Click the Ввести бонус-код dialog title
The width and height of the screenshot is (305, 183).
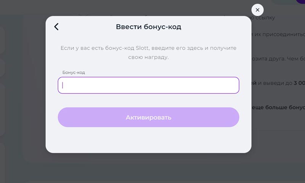(x=148, y=27)
